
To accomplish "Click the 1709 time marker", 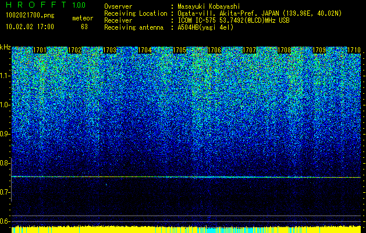I will pos(319,50).
